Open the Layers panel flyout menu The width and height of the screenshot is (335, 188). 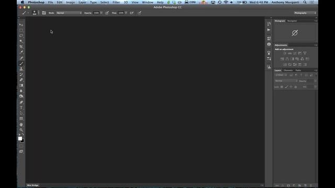(x=316, y=70)
